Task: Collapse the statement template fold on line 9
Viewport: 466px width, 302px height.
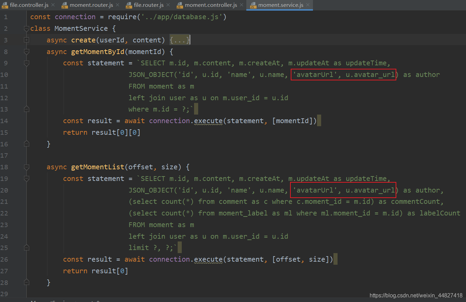Action: pyautogui.click(x=27, y=63)
